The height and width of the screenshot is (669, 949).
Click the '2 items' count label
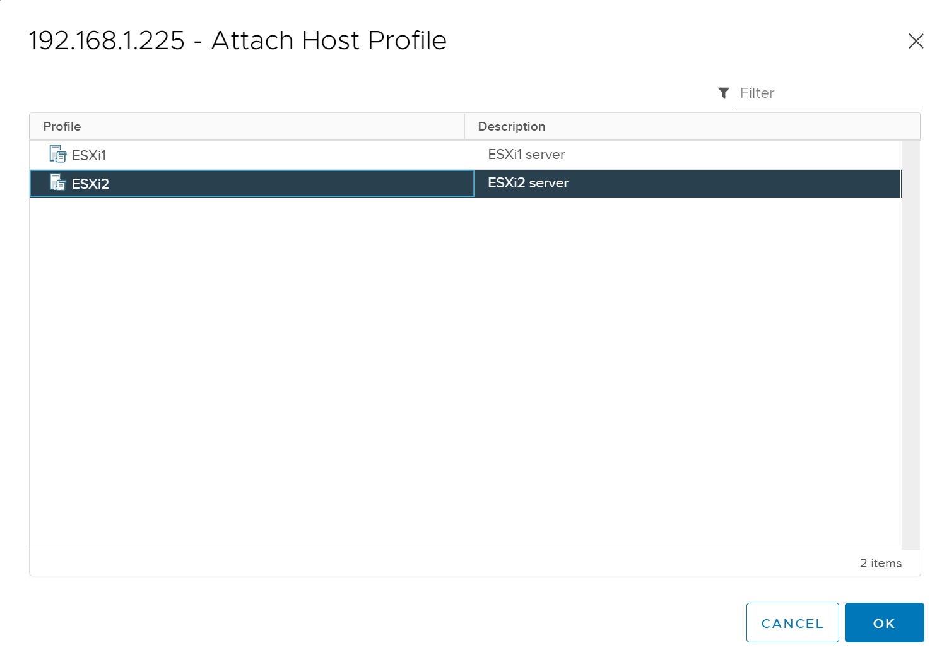(880, 563)
